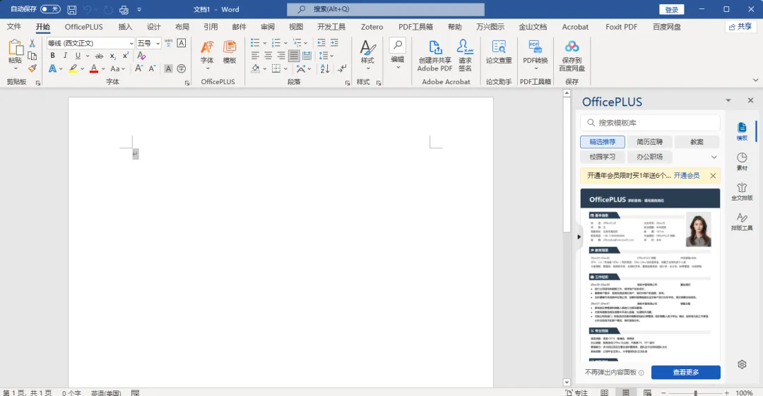Open OfficePLUS panel settings gear
Viewport: 763px width, 396px height.
(x=742, y=364)
